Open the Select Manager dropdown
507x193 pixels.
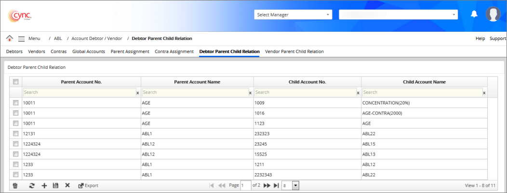pos(293,15)
